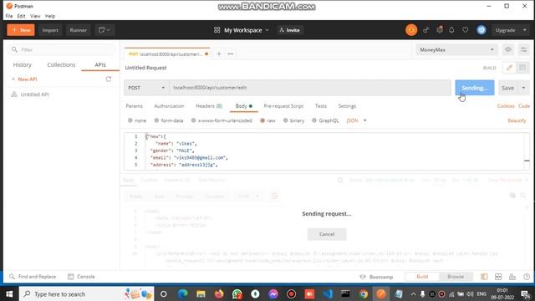Viewport: 535px width, 301px height.
Task: Open the File menu
Action: (9, 16)
